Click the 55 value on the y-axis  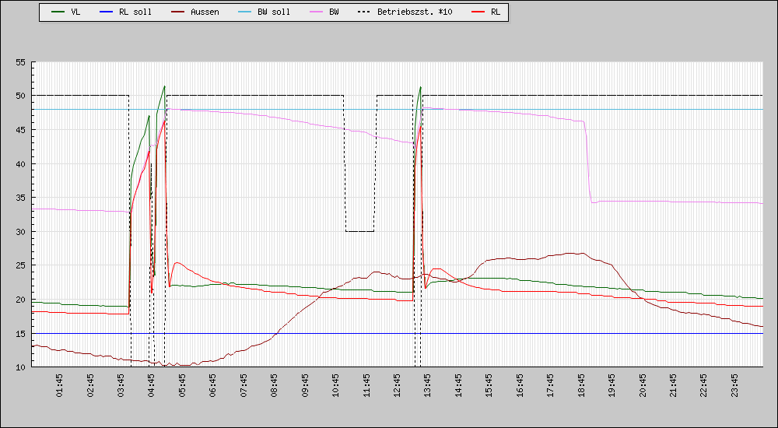(20, 62)
